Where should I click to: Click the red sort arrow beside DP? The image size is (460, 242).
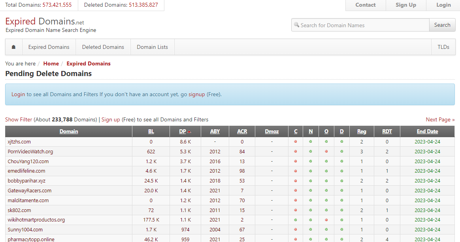(189, 132)
